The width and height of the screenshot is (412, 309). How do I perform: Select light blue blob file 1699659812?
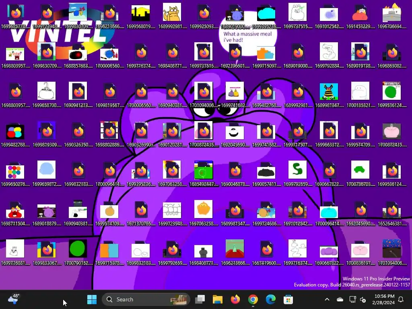coord(47,173)
